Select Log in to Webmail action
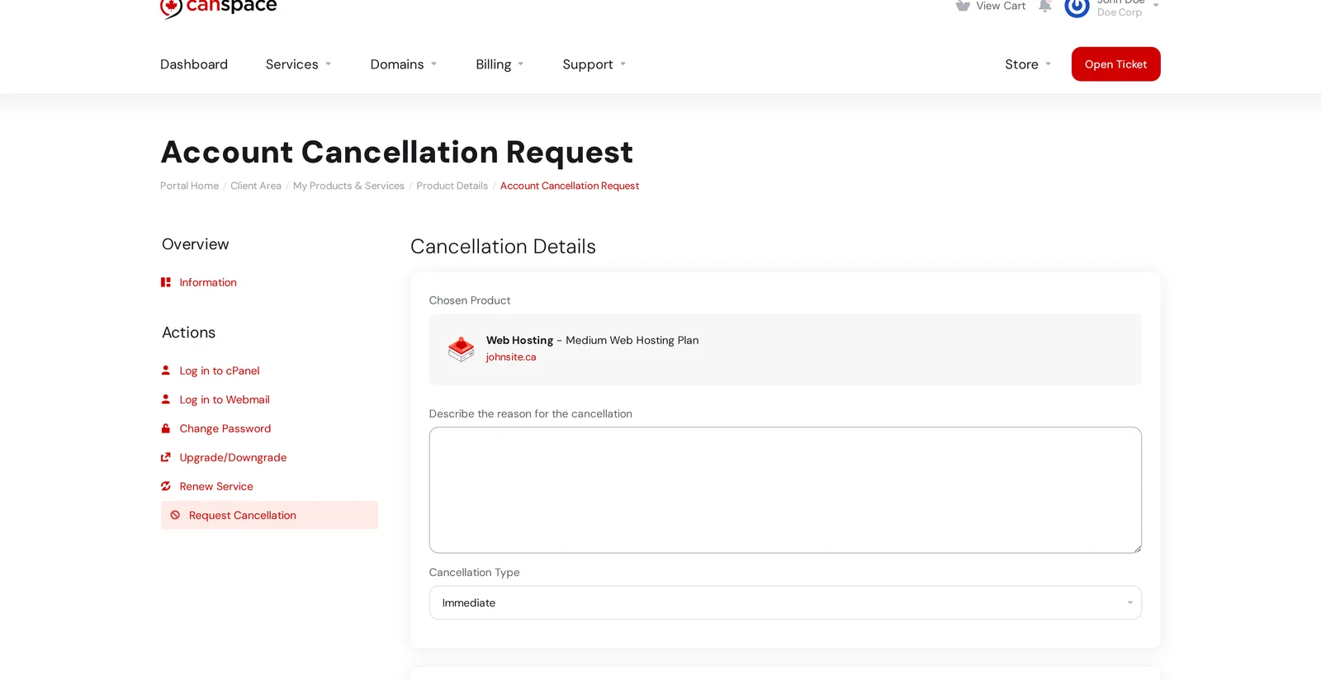 coord(225,399)
